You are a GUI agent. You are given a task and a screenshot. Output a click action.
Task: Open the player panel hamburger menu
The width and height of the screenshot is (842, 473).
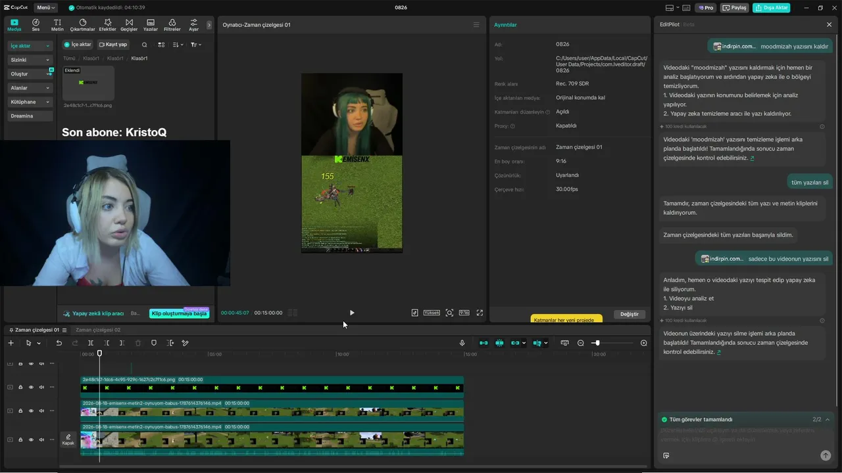(x=476, y=25)
